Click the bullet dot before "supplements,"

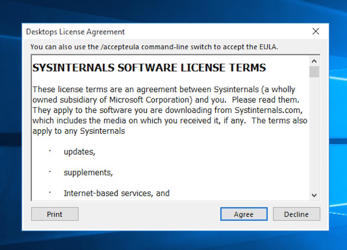click(x=50, y=172)
